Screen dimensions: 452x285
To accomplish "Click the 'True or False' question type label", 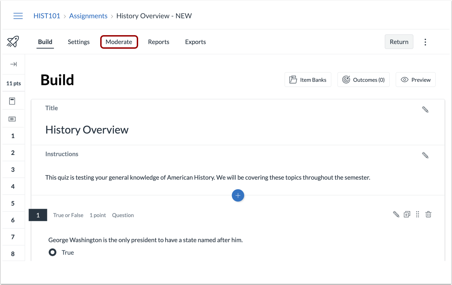I will [68, 215].
